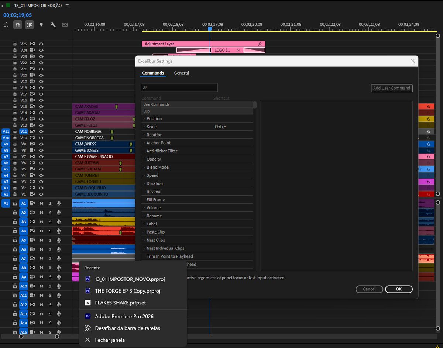This screenshot has height=348, width=443.
Task: Toggle lock on track A10
Action: tap(15, 286)
